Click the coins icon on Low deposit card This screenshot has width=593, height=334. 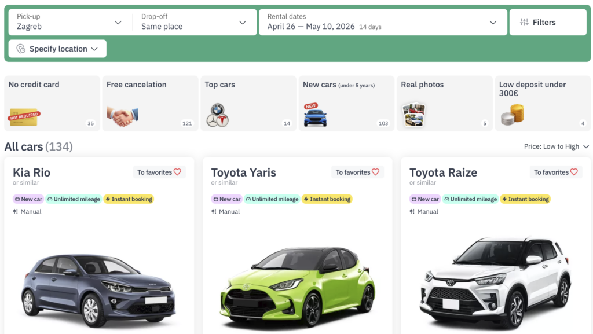point(512,113)
